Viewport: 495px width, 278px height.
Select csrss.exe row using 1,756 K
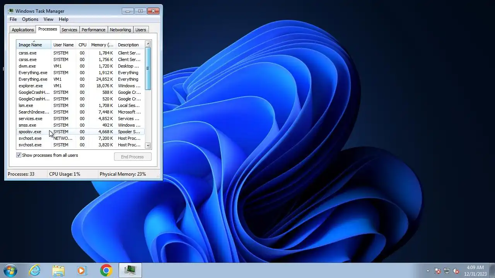click(x=80, y=59)
